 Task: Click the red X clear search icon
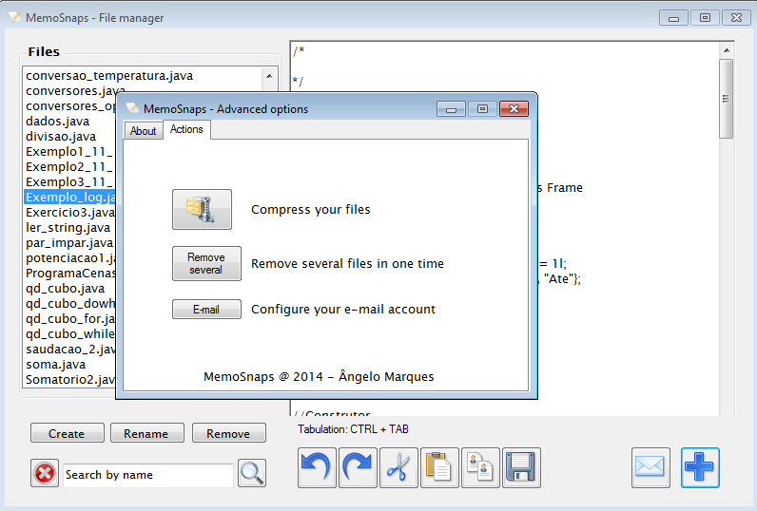(45, 473)
